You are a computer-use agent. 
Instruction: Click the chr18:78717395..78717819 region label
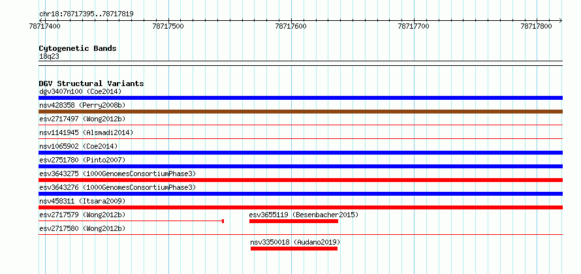tap(86, 14)
